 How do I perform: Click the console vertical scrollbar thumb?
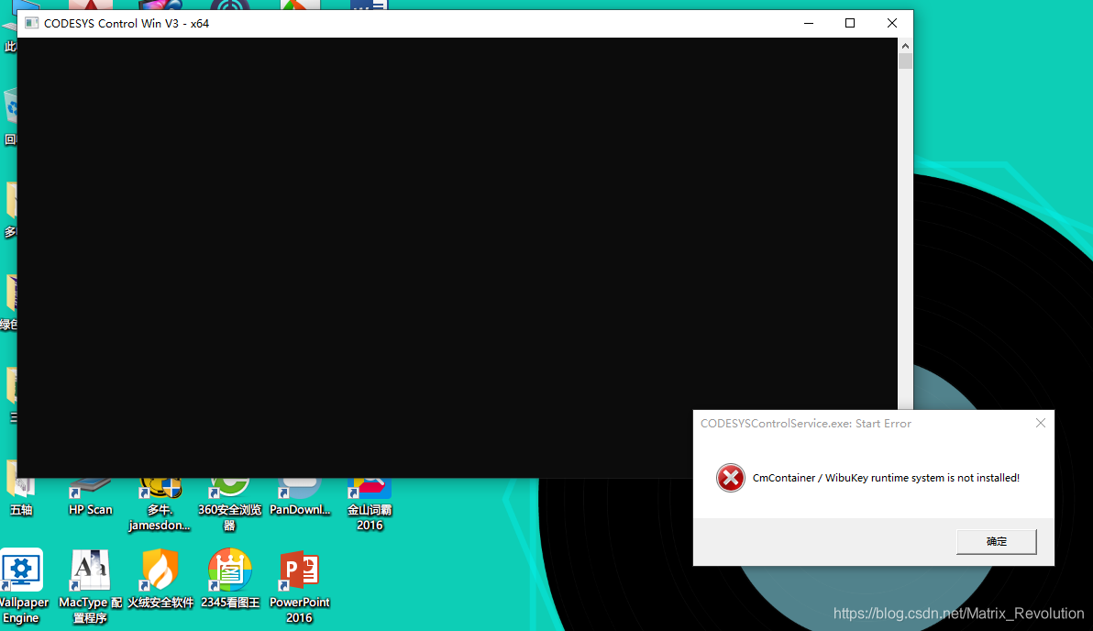pyautogui.click(x=905, y=61)
